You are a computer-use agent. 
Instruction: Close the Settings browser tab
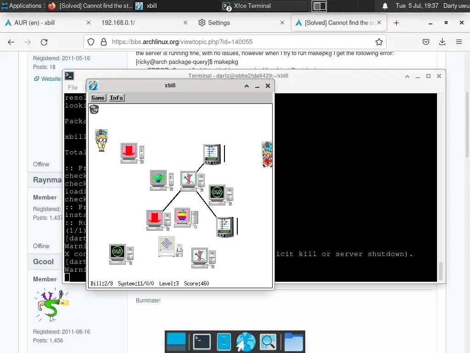click(282, 23)
